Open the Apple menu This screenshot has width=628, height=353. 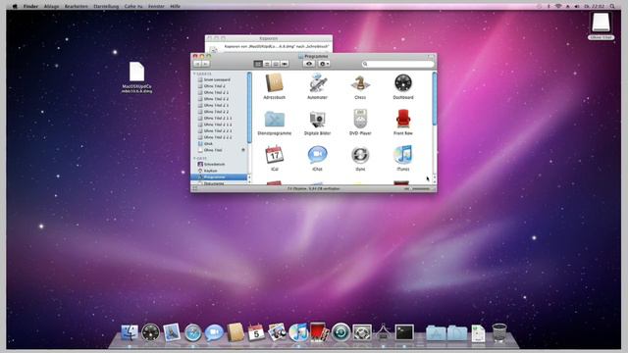pos(15,7)
